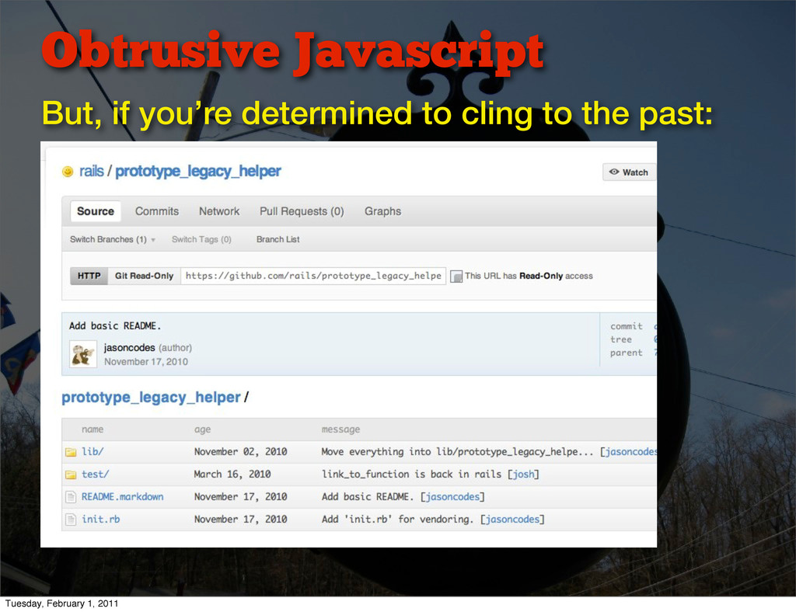Screen dimensions: 796x612
Task: Click the 'Obtrusive Javascript' slide title
Action: 293,52
